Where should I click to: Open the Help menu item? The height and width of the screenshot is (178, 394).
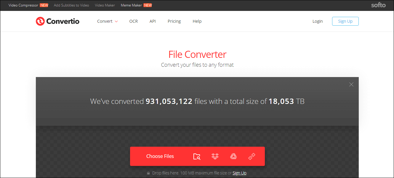[197, 21]
